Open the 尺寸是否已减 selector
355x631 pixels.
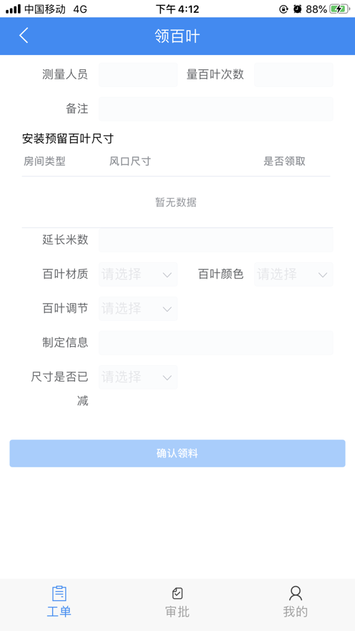[138, 377]
